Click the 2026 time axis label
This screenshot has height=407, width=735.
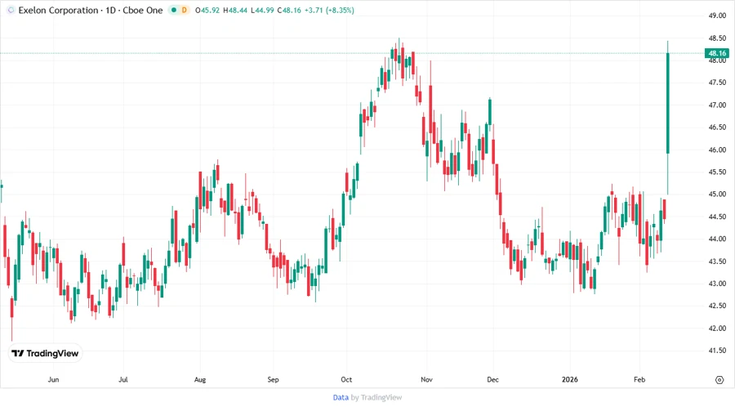pyautogui.click(x=570, y=379)
